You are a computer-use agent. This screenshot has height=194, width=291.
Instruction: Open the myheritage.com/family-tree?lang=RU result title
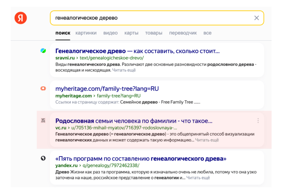point(107,89)
